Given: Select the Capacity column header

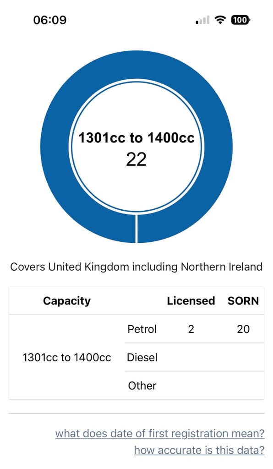Looking at the screenshot, I should point(67,300).
